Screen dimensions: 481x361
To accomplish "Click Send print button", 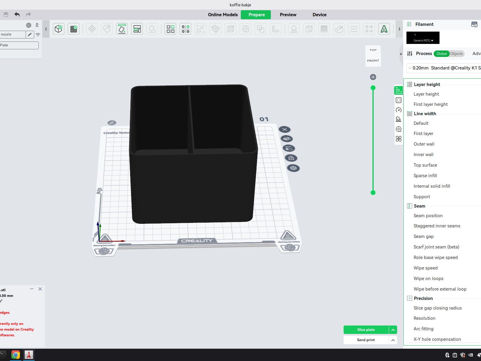I will [x=366, y=340].
